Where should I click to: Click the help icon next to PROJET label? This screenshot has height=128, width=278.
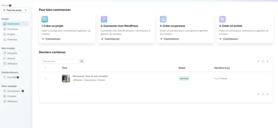[10, 5]
